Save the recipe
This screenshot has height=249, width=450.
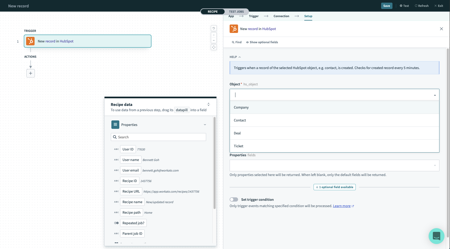[386, 6]
